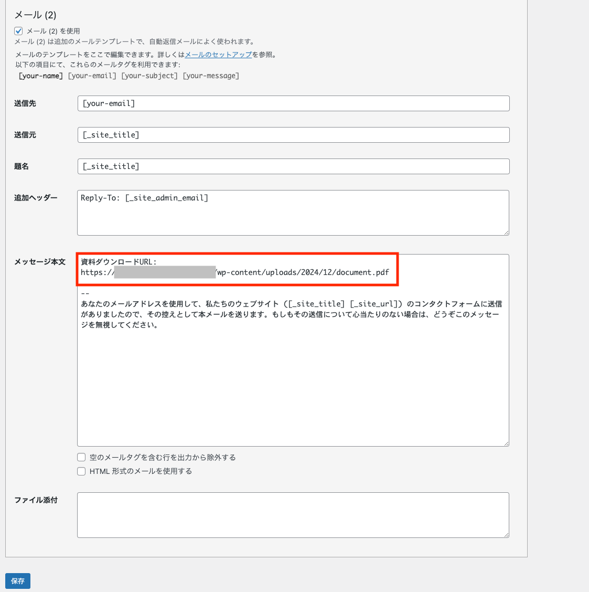
Task: Select the [your-subject] mail tag
Action: coord(149,76)
